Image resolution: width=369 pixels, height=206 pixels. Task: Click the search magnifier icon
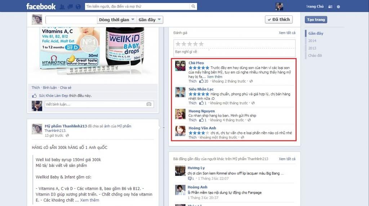pos(193,6)
